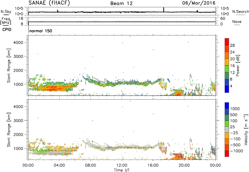Click the Slant Range label of velocity panel
The height and width of the screenshot is (172, 249).
pos(9,129)
